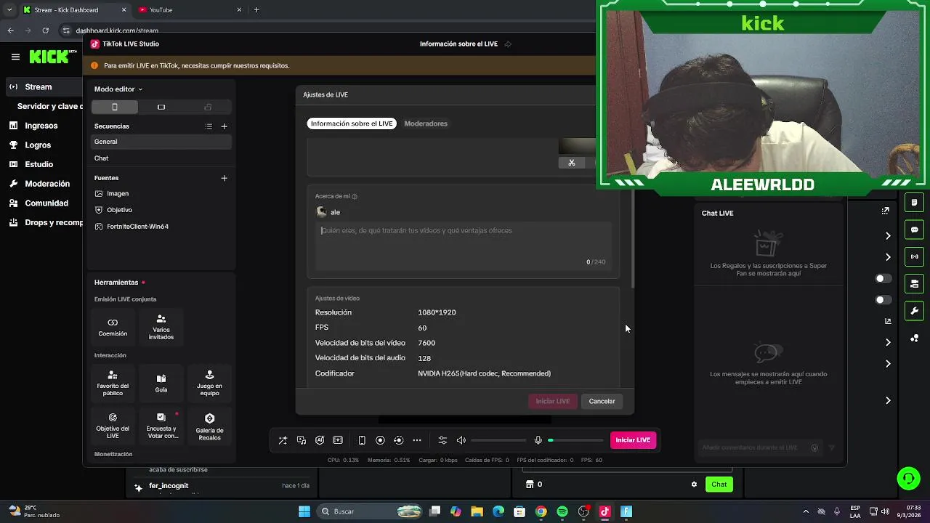The width and height of the screenshot is (930, 523).
Task: Open Google Chrome from the taskbar
Action: (x=541, y=511)
